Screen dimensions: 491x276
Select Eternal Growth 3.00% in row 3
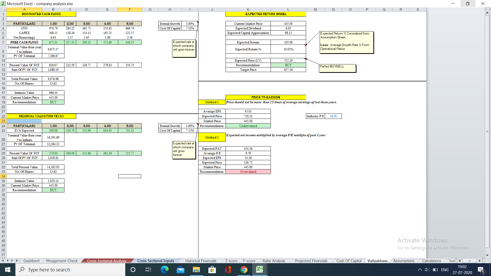point(190,24)
